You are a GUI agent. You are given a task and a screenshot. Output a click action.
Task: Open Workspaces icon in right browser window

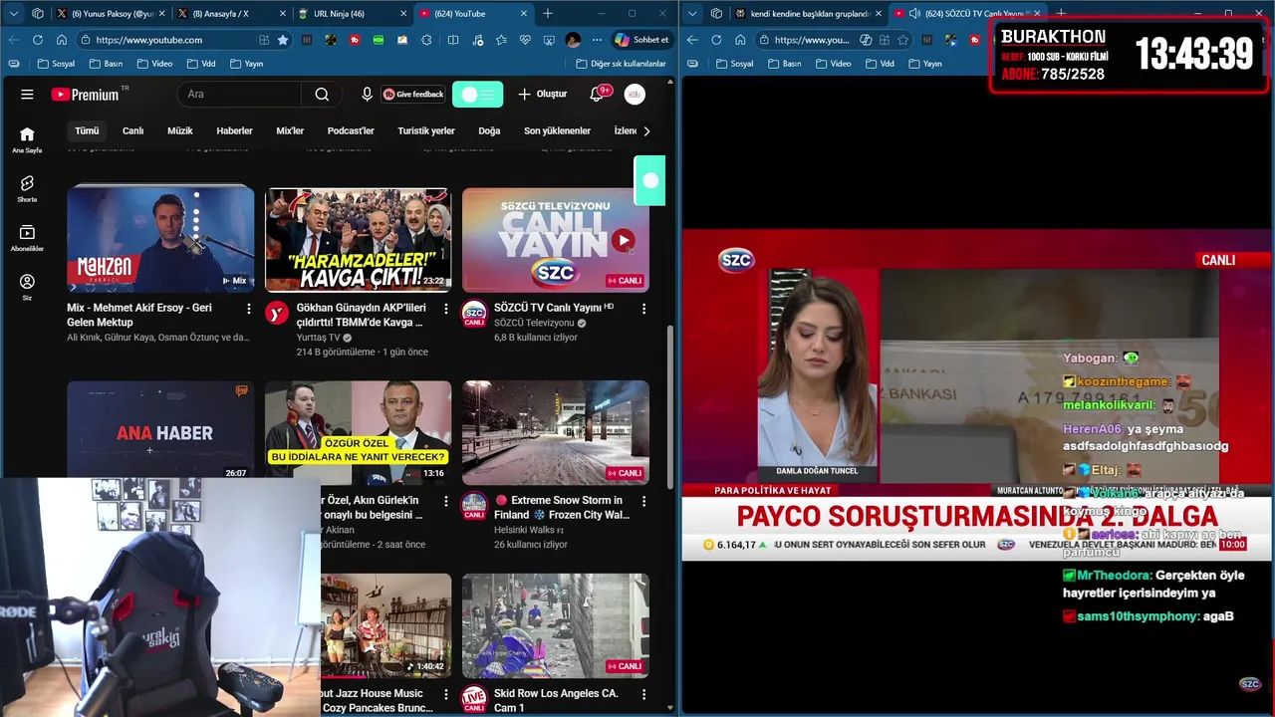tap(716, 14)
